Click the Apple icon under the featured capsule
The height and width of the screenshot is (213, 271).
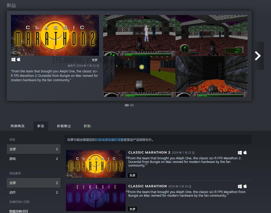pyautogui.click(x=18, y=60)
